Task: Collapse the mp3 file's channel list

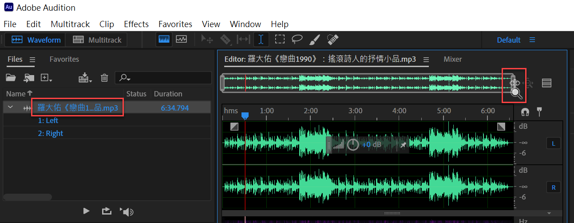Action: point(10,108)
